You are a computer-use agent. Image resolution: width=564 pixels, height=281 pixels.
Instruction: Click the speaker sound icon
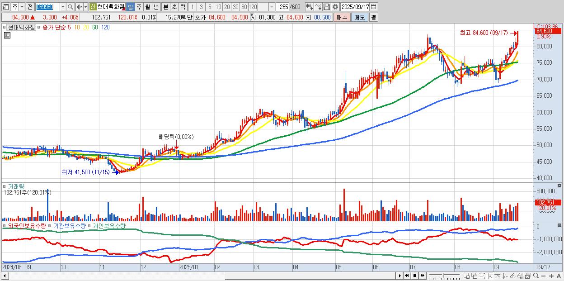(79, 7)
